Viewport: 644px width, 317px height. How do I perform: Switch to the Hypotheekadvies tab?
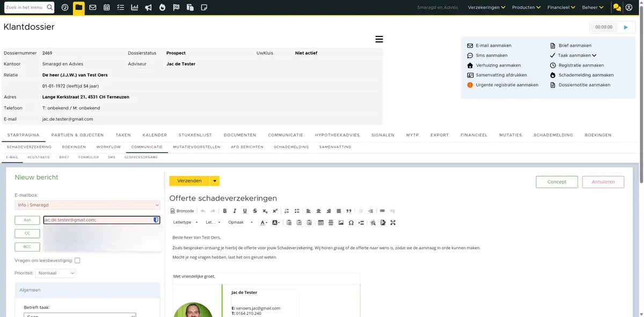[x=337, y=135]
